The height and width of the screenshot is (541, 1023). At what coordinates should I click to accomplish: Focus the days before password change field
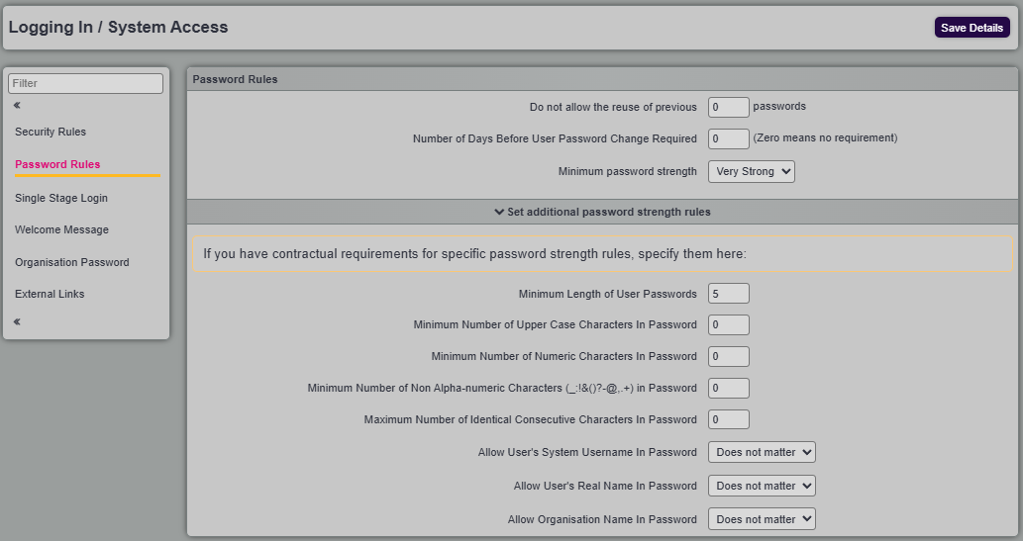pos(728,138)
